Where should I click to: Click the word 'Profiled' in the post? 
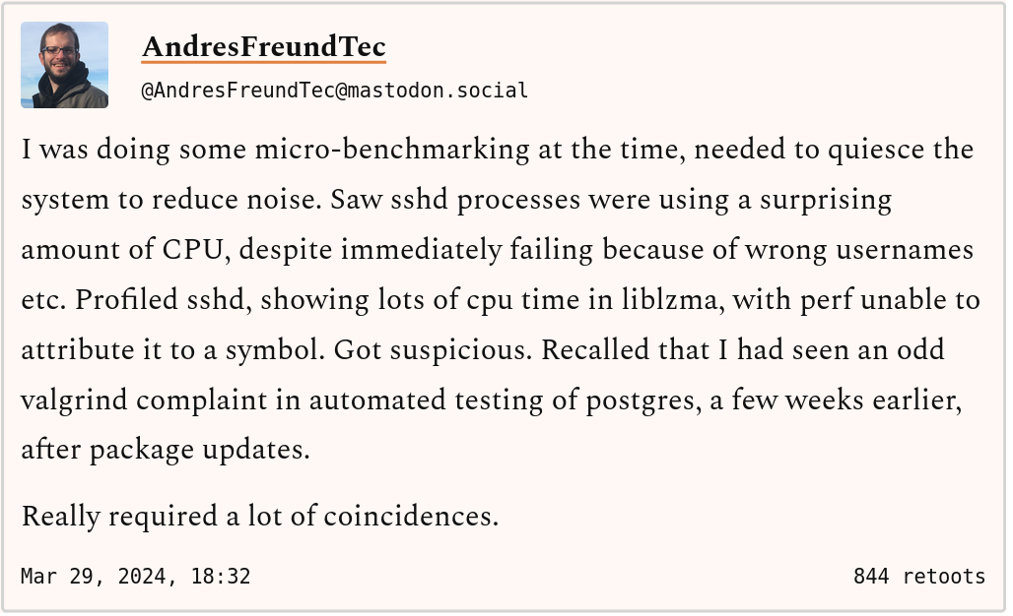[128, 300]
